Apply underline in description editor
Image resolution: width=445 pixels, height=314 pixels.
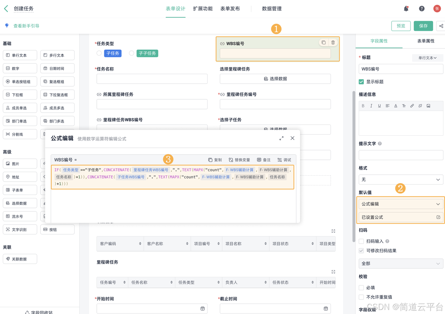[x=379, y=106]
